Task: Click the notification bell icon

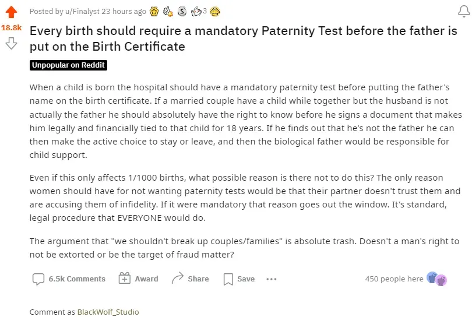Action: click(x=464, y=12)
